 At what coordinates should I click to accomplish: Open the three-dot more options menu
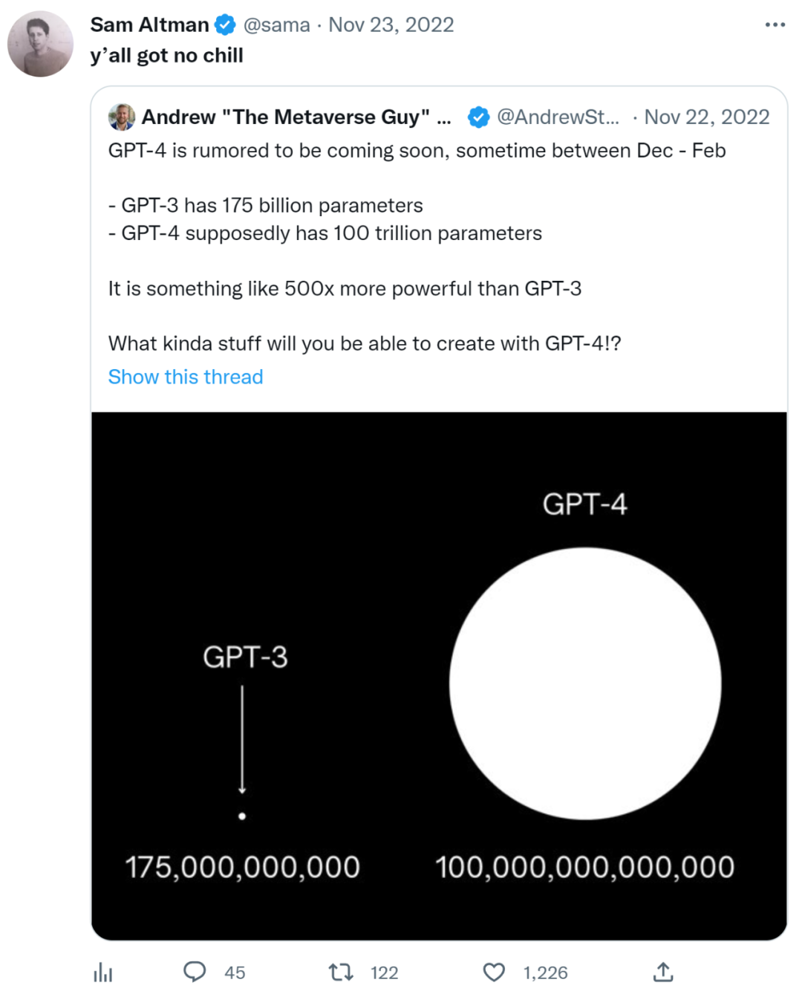(775, 25)
